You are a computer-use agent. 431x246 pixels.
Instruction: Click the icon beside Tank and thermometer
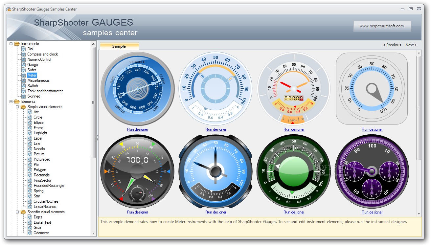pos(24,91)
